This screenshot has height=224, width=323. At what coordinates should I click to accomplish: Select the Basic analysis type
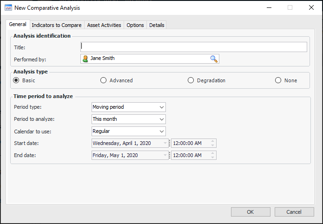tap(16, 80)
